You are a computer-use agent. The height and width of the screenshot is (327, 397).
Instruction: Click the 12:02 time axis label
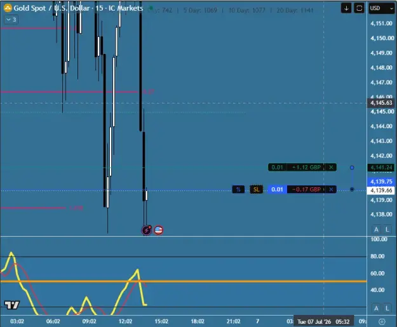pos(125,321)
